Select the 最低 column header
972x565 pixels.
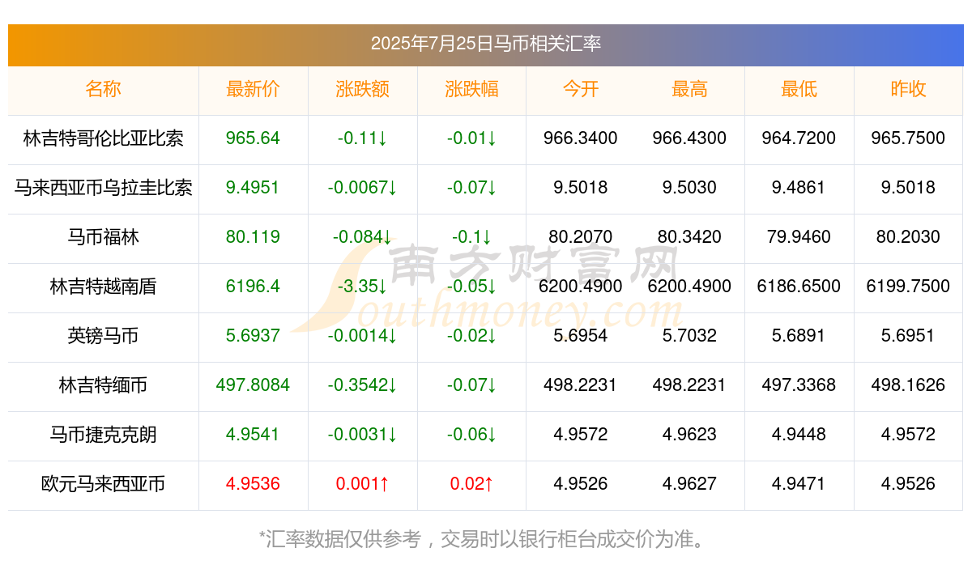pos(799,89)
